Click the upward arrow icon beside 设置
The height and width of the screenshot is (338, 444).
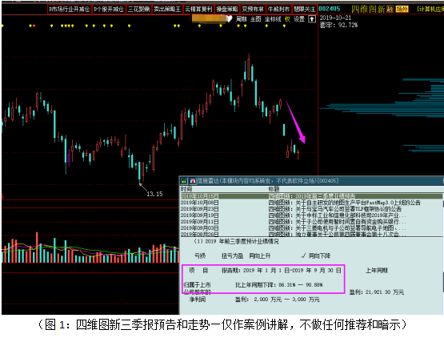(312, 19)
